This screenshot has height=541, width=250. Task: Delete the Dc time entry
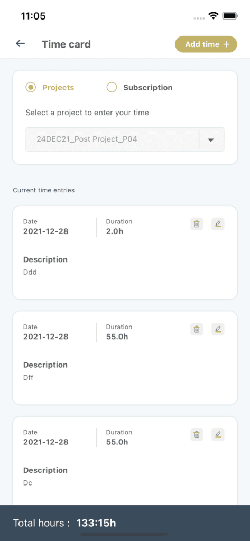197,434
